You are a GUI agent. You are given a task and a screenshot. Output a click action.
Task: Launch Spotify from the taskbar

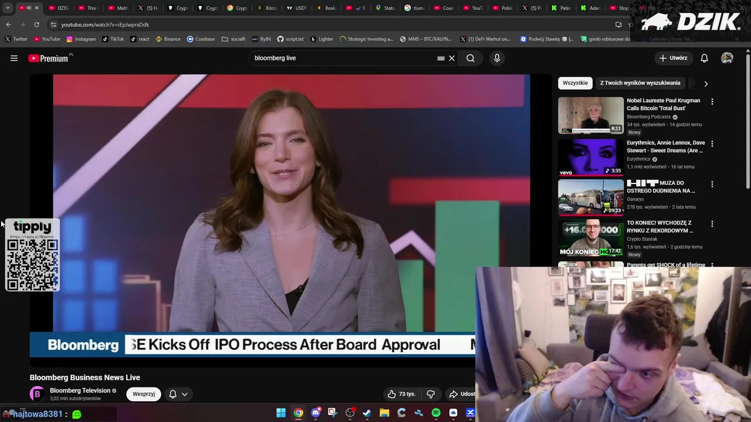click(436, 413)
